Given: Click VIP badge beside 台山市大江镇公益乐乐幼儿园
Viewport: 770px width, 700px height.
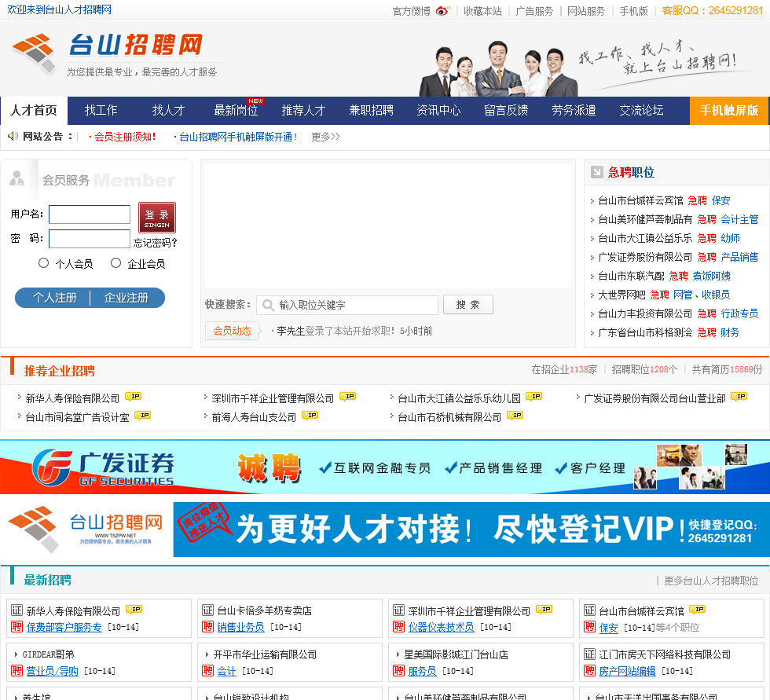Looking at the screenshot, I should (x=533, y=396).
